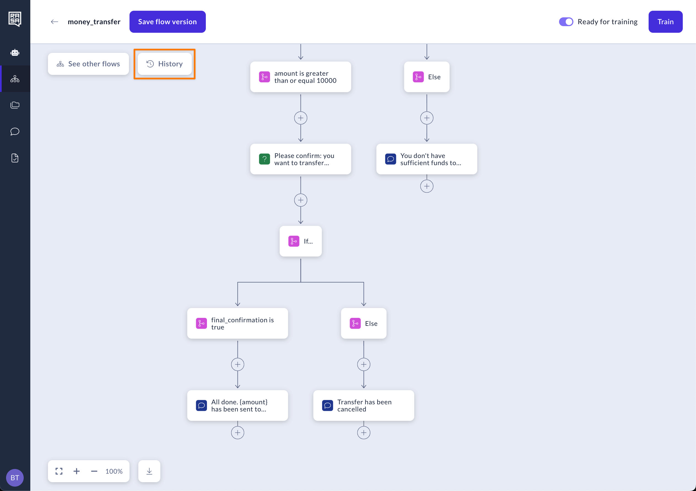696x491 pixels.
Task: Click the filter icon on 'final_confirmation is true' node
Action: [x=201, y=323]
